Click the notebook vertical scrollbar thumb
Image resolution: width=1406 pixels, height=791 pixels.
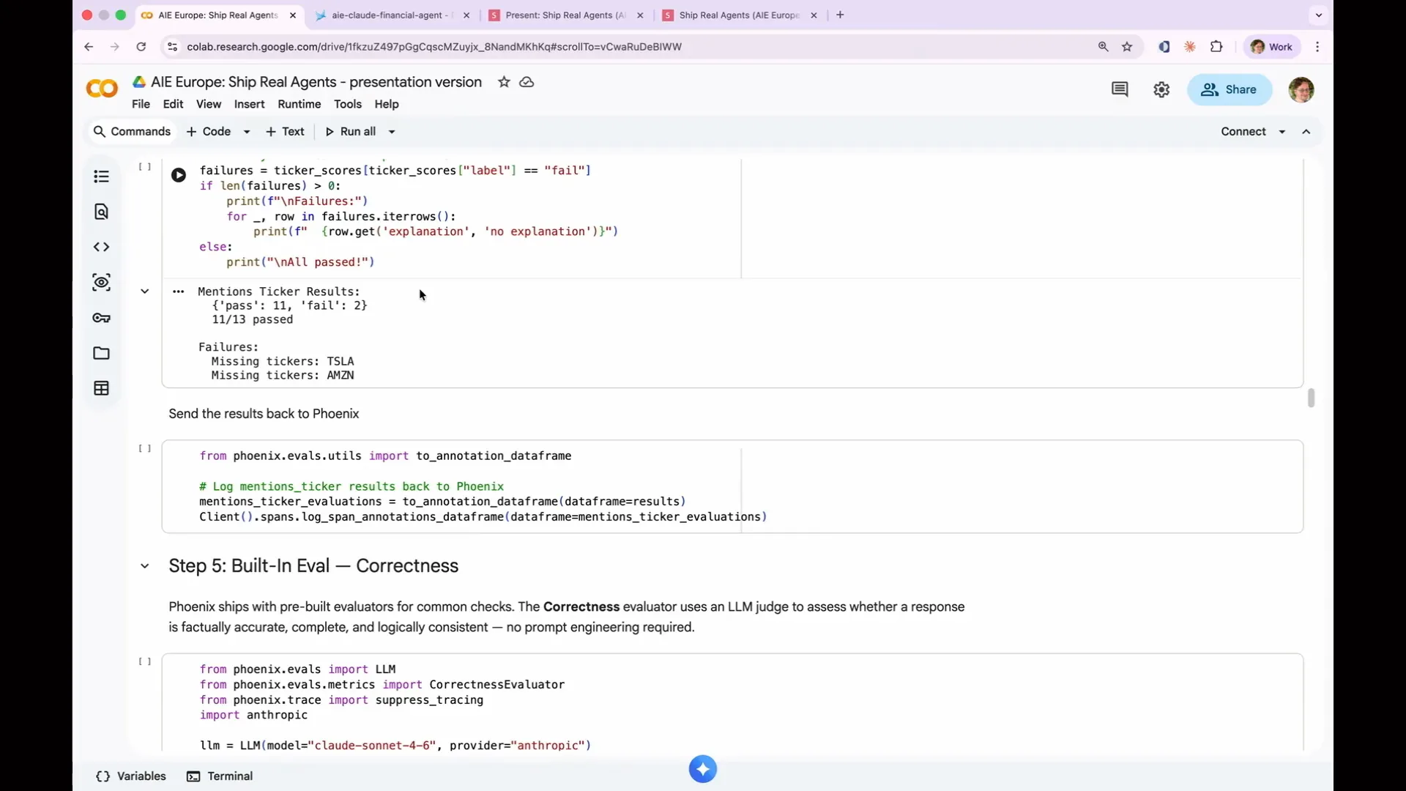tap(1311, 398)
